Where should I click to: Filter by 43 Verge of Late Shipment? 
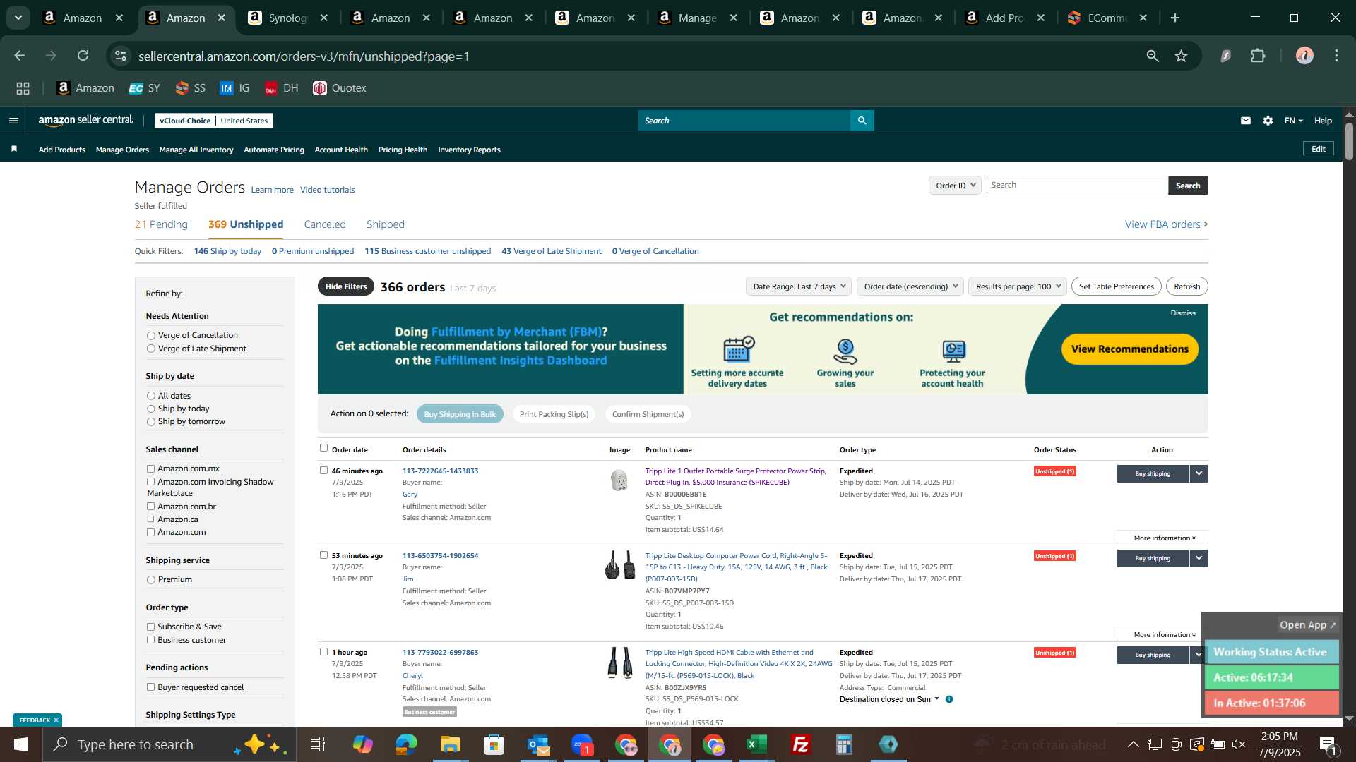pyautogui.click(x=552, y=251)
